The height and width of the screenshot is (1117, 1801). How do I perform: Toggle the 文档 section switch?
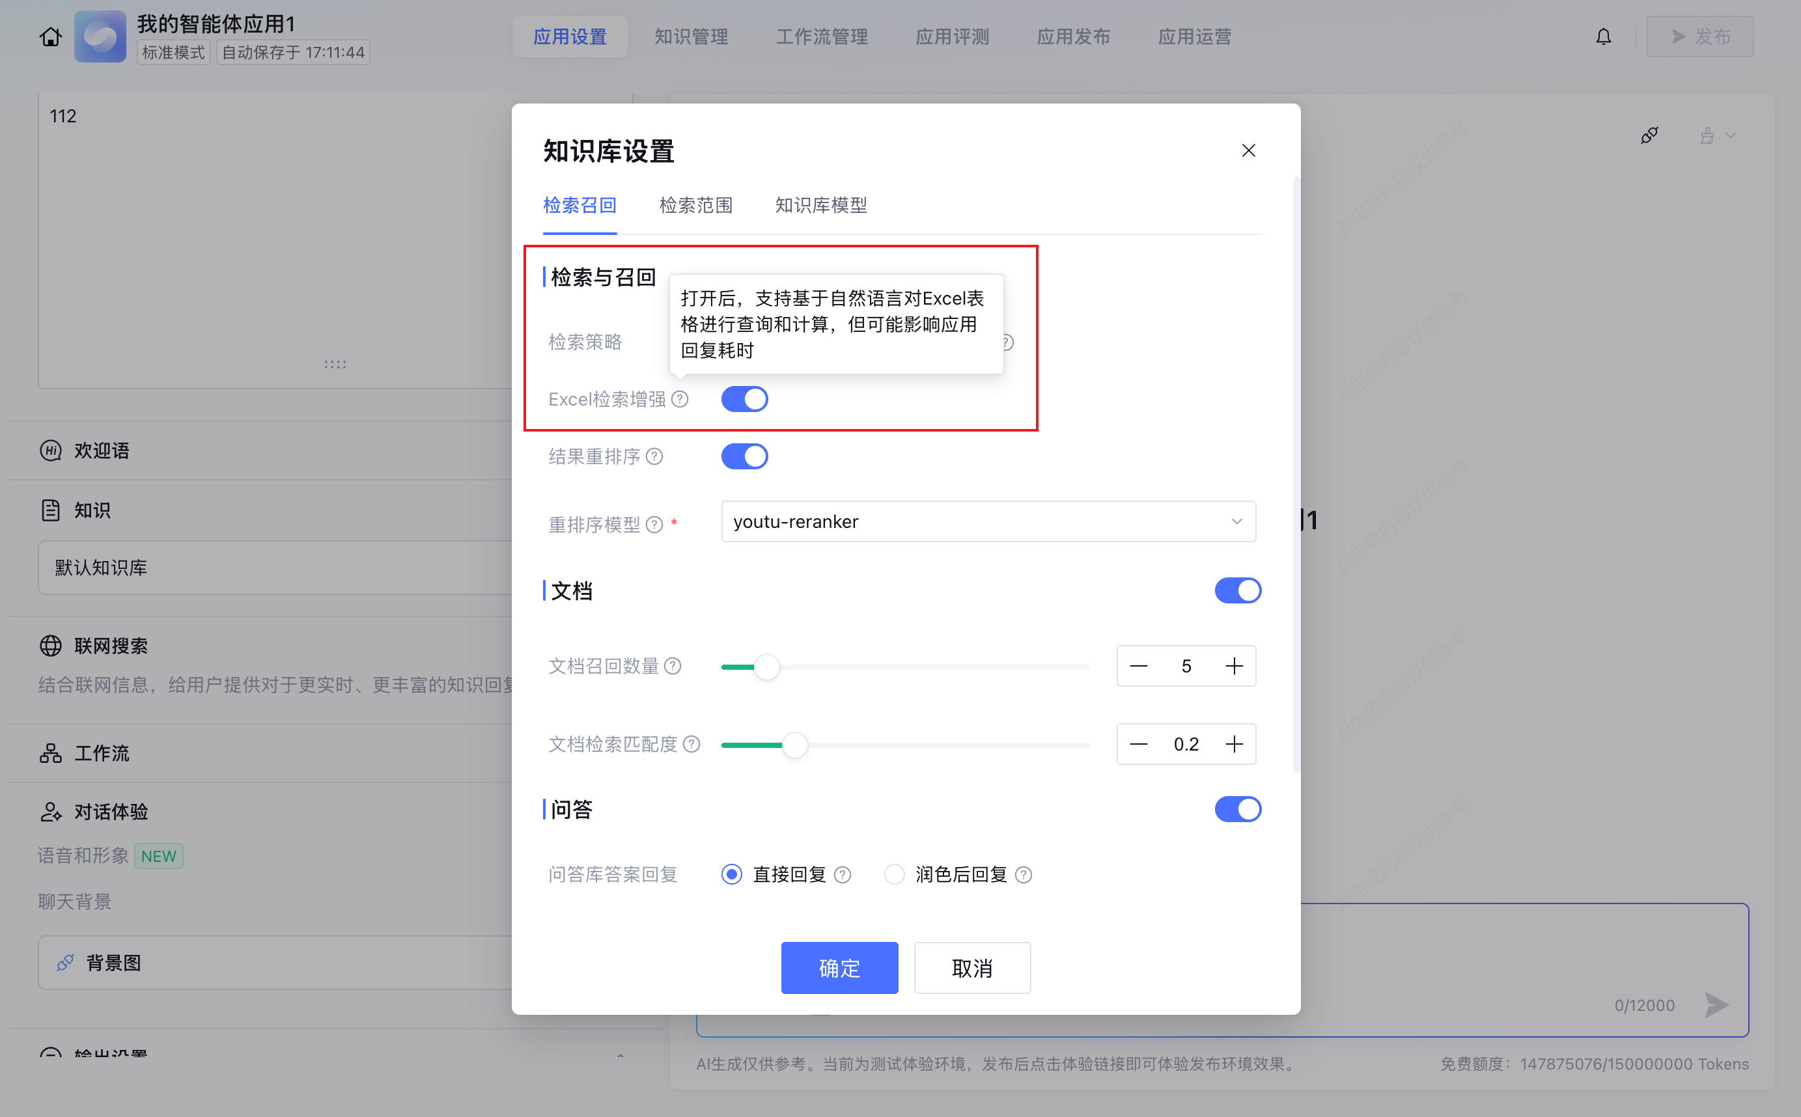1237,591
